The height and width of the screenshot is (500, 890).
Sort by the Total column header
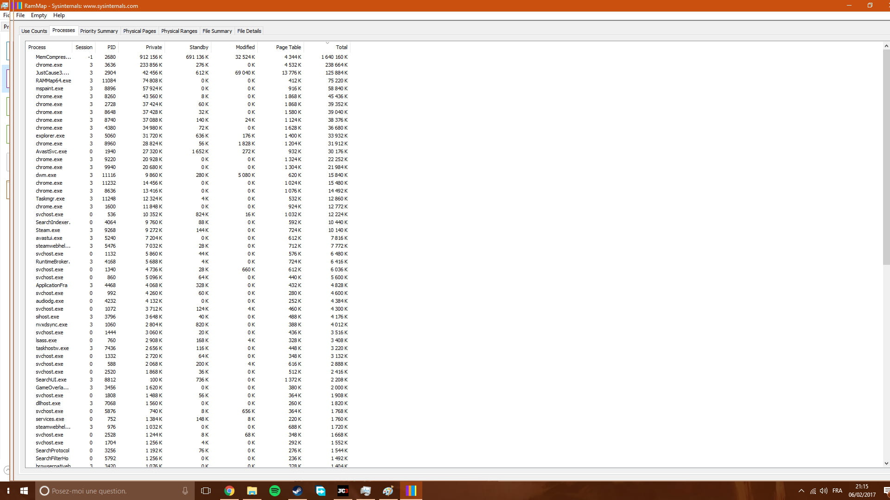[x=327, y=47]
